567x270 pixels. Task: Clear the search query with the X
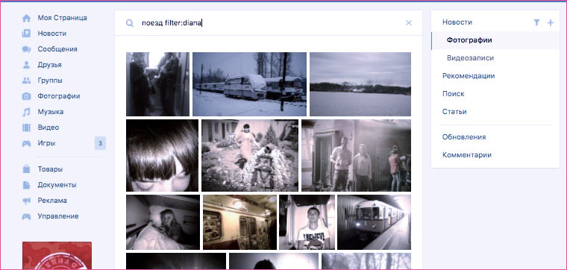pos(409,23)
